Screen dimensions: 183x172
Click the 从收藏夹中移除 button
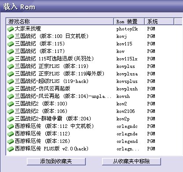[132, 161]
